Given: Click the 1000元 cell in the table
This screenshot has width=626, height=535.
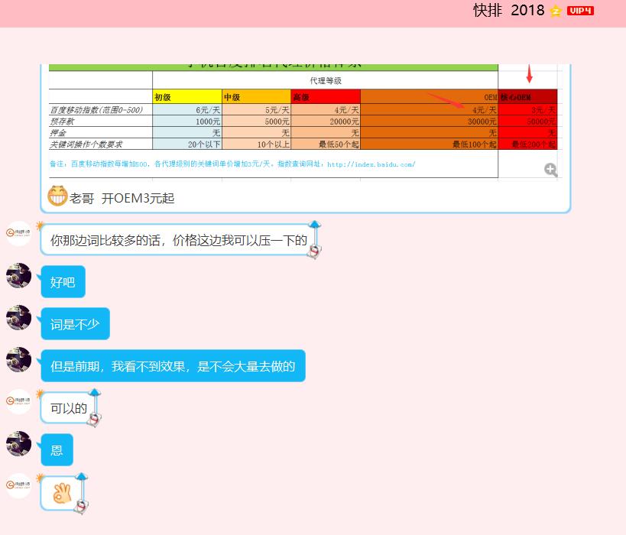Looking at the screenshot, I should tap(187, 122).
